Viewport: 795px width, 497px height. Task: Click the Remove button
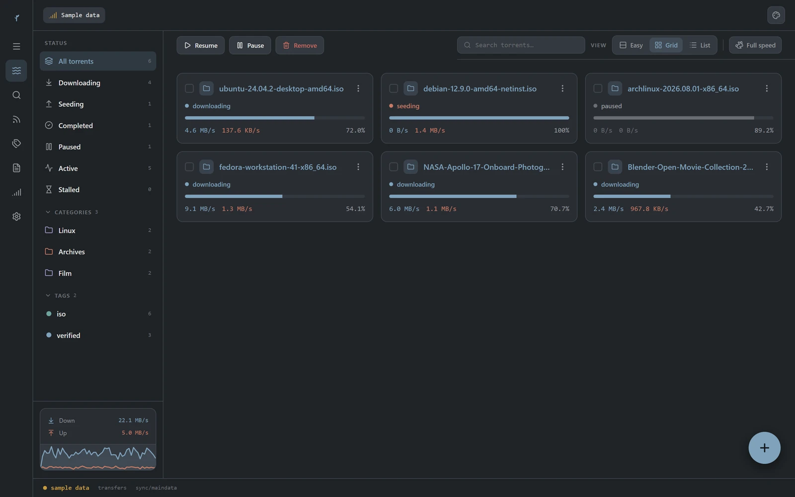pyautogui.click(x=300, y=45)
